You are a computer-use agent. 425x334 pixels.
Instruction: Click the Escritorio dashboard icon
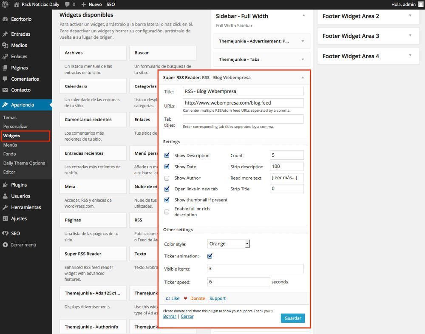pyautogui.click(x=5, y=19)
